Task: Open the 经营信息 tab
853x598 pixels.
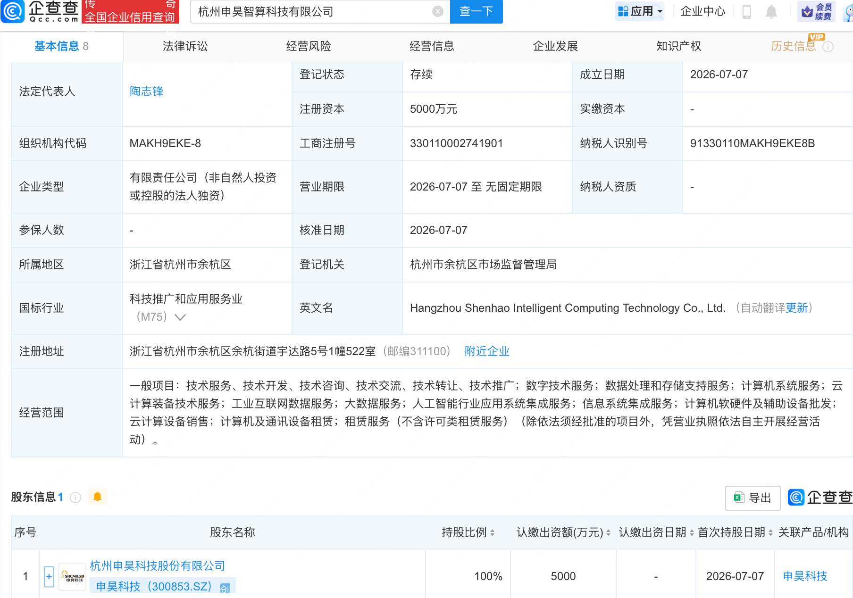Action: coord(432,46)
